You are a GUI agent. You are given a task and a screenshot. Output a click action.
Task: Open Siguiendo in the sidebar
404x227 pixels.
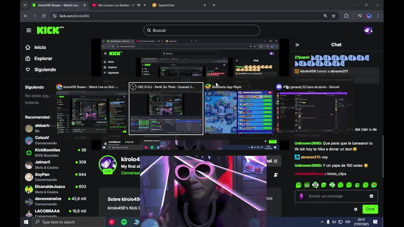pos(41,70)
